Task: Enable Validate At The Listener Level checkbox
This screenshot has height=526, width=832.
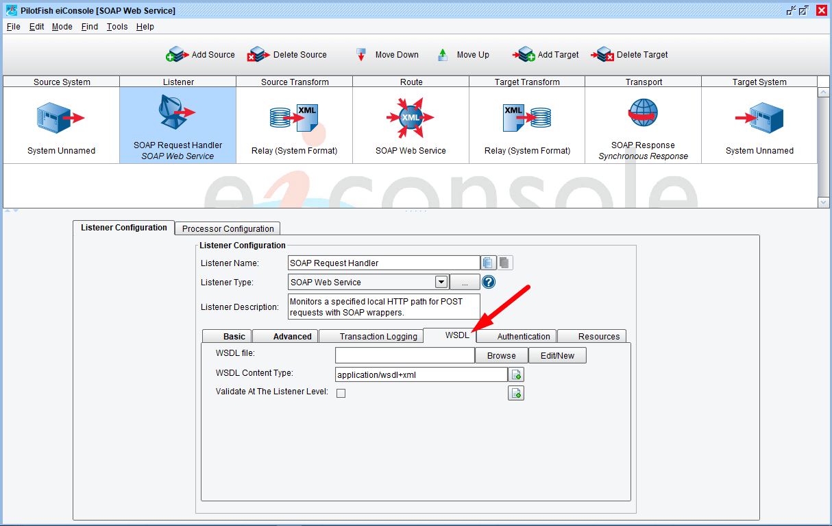Action: pos(341,393)
